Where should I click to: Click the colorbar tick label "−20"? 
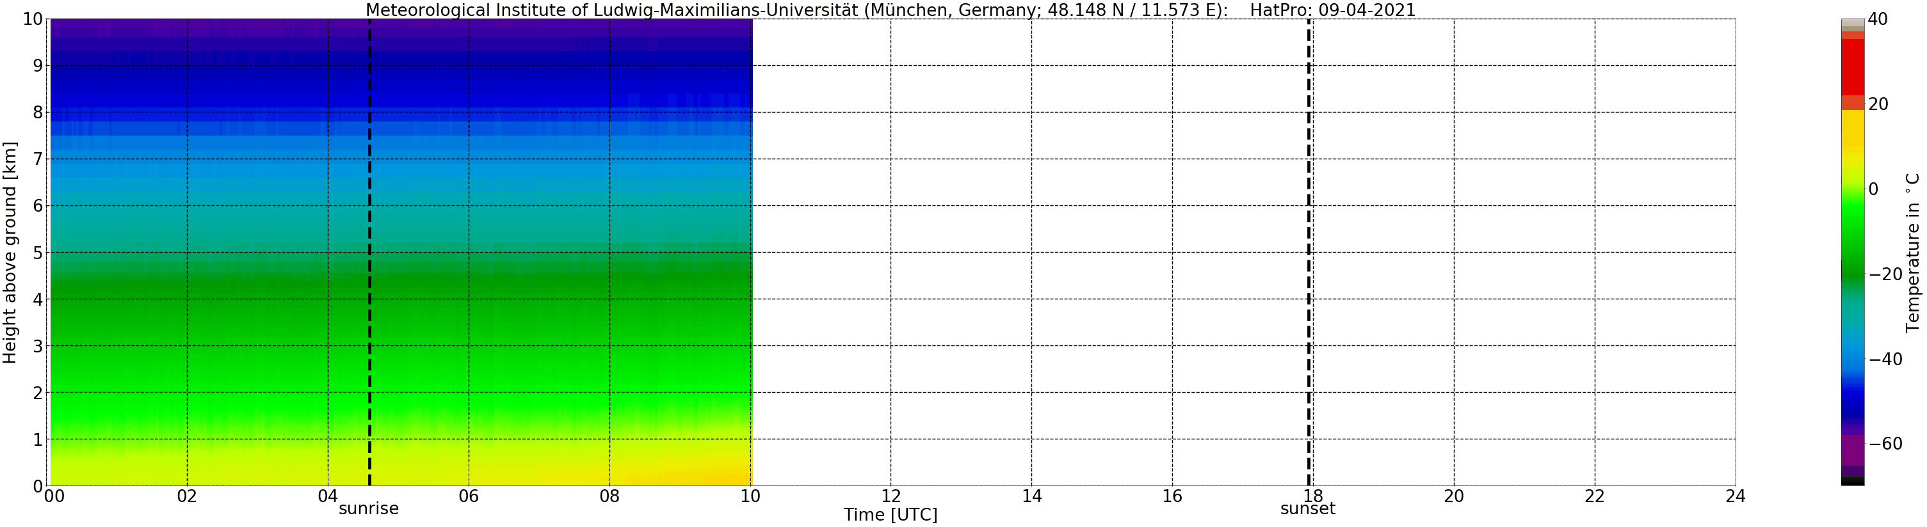[x=1885, y=274]
